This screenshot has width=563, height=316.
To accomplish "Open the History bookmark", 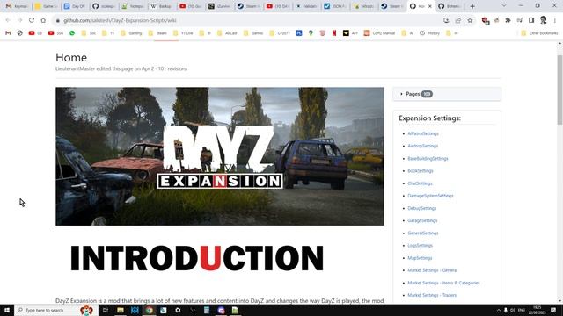I will (x=430, y=33).
